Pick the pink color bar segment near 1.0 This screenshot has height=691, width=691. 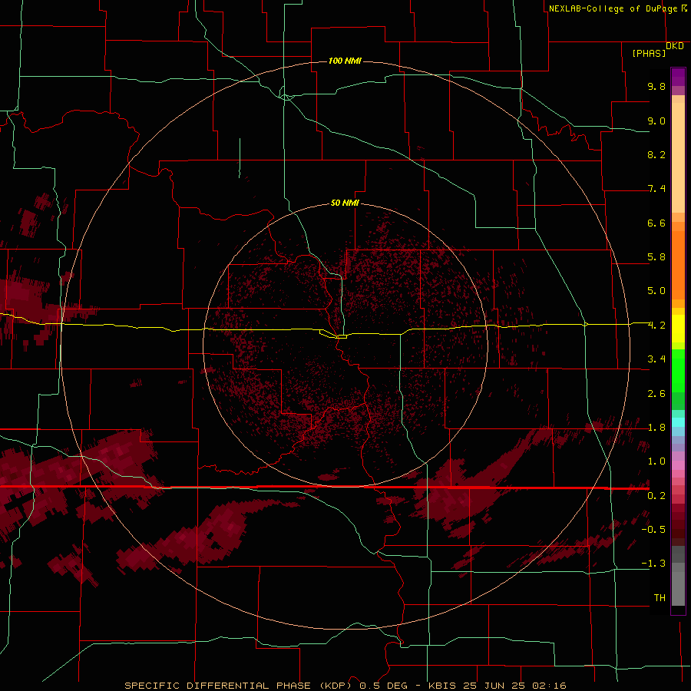pyautogui.click(x=678, y=465)
